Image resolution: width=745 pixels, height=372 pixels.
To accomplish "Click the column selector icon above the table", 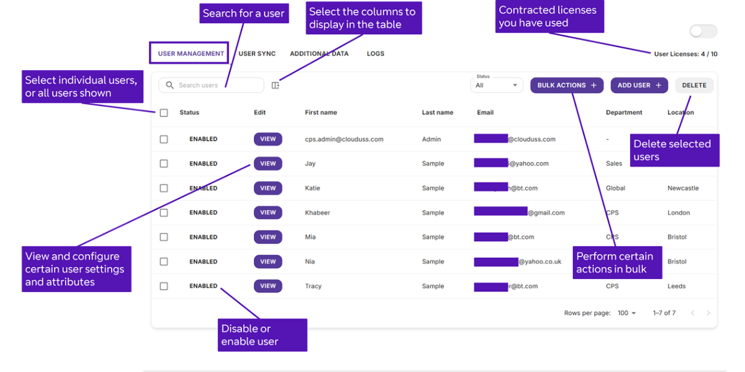I will pos(275,85).
